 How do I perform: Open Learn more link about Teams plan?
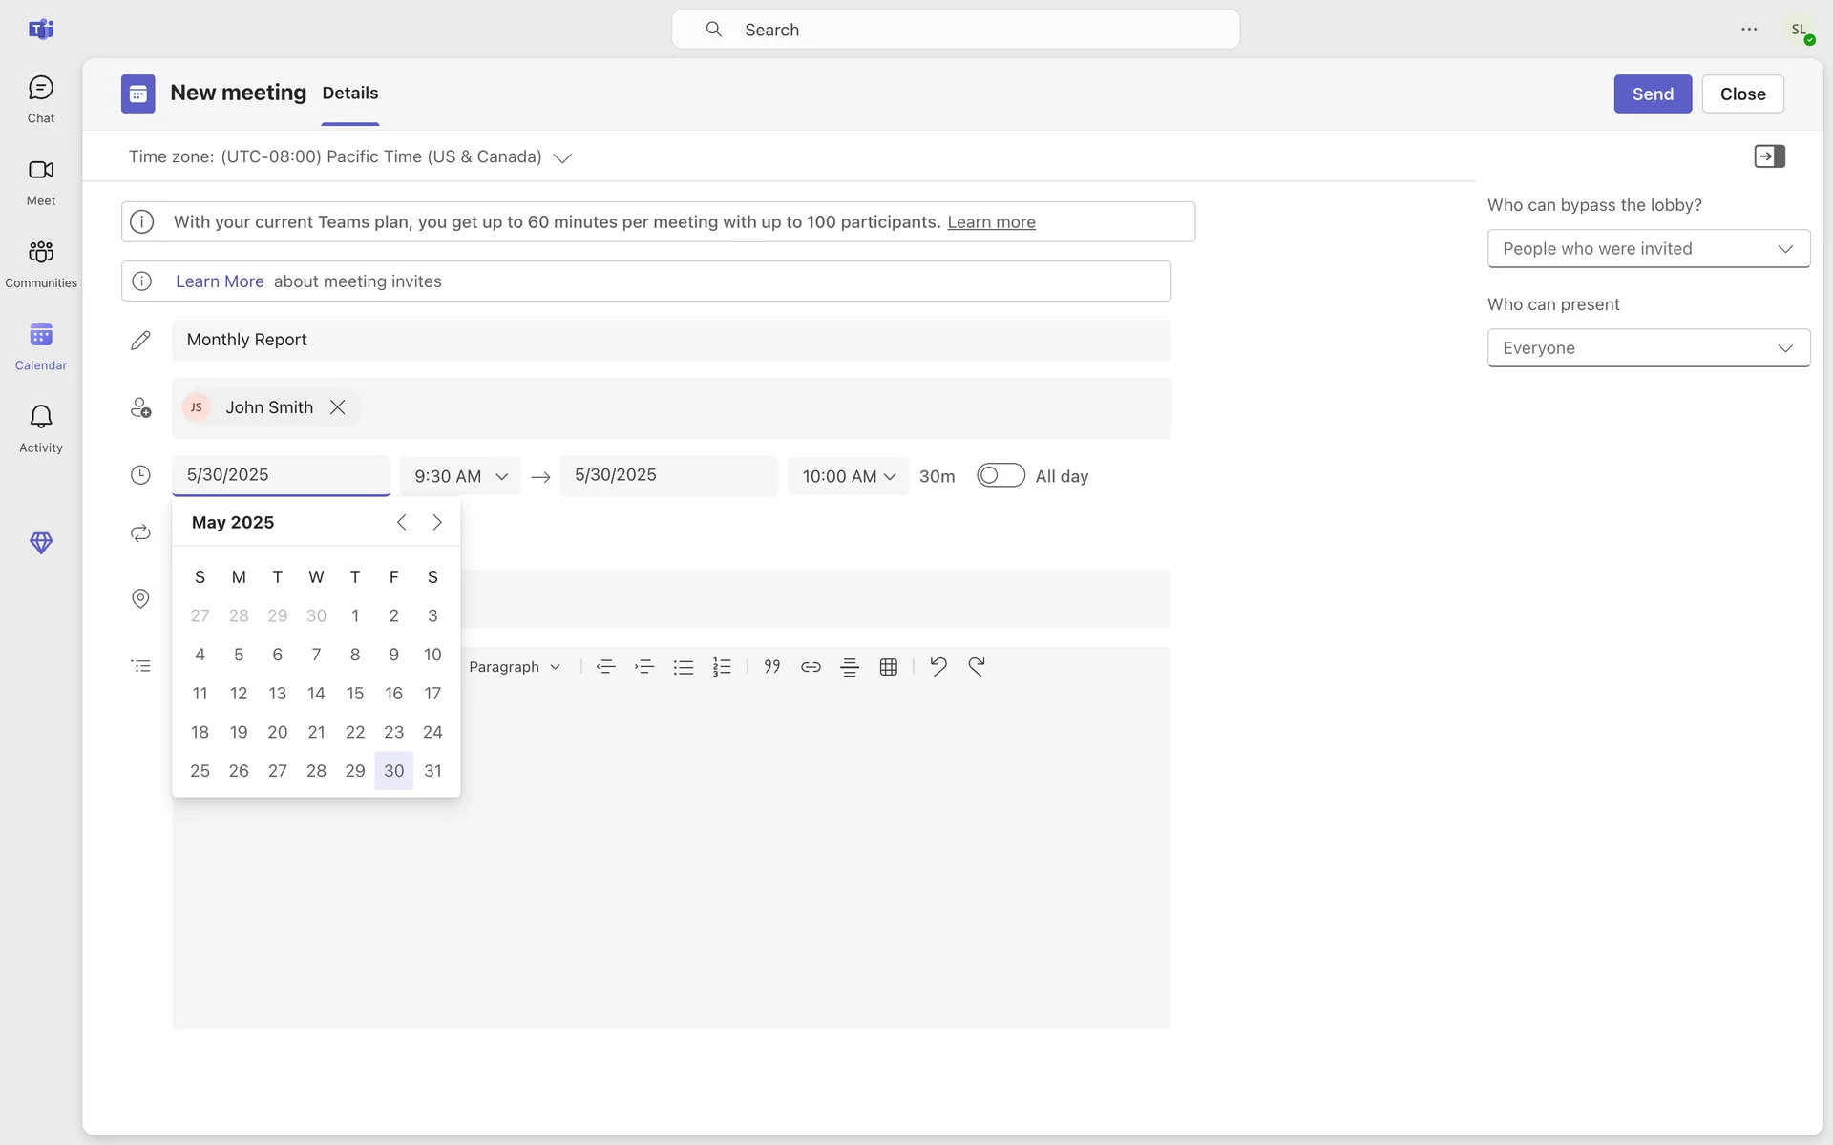(x=991, y=222)
